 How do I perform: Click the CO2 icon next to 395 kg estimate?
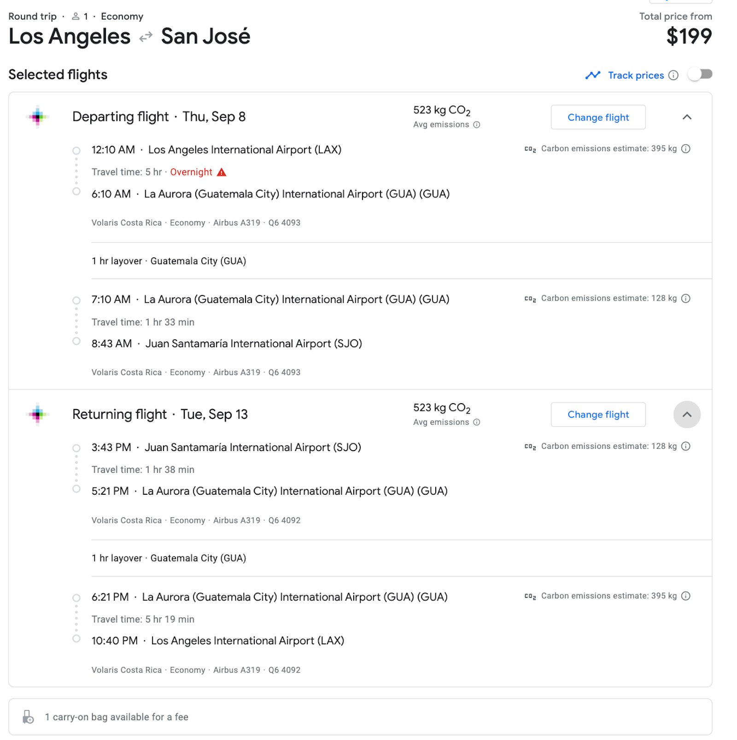(531, 149)
